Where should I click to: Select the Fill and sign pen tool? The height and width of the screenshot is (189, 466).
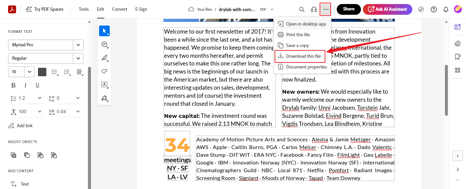104,98
